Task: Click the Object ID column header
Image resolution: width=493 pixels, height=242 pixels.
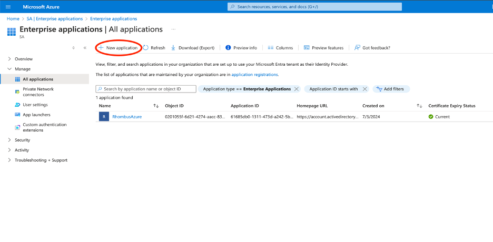Action: (x=174, y=106)
